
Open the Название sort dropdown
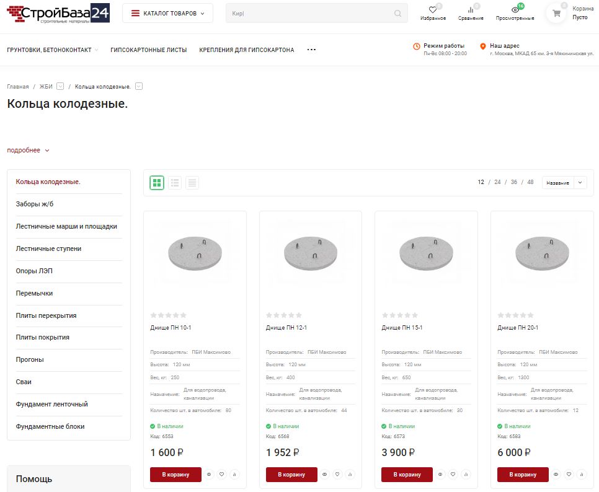click(x=564, y=183)
